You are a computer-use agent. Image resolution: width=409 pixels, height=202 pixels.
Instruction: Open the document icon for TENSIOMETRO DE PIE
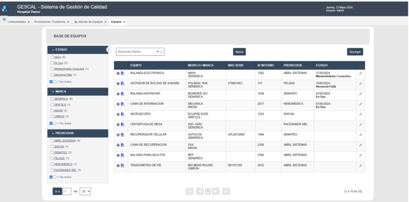pos(122,165)
